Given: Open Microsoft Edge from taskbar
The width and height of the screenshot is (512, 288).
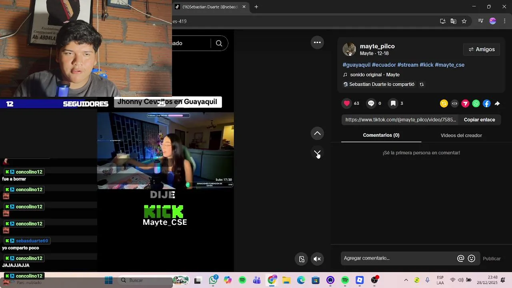Looking at the screenshot, I should [301, 280].
